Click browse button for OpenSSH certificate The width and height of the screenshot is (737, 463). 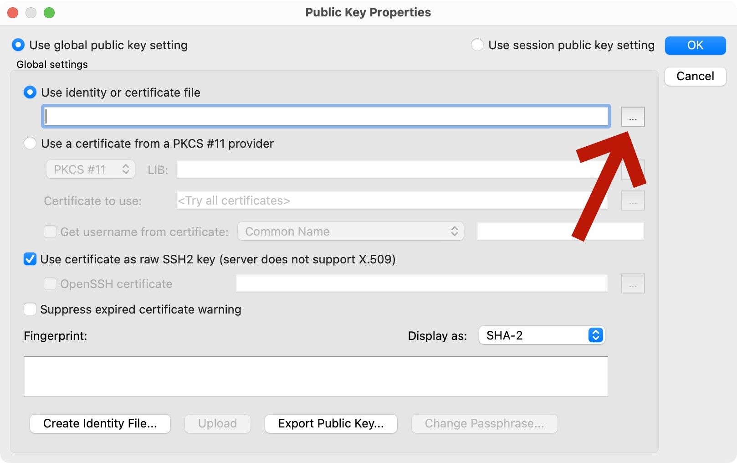633,284
